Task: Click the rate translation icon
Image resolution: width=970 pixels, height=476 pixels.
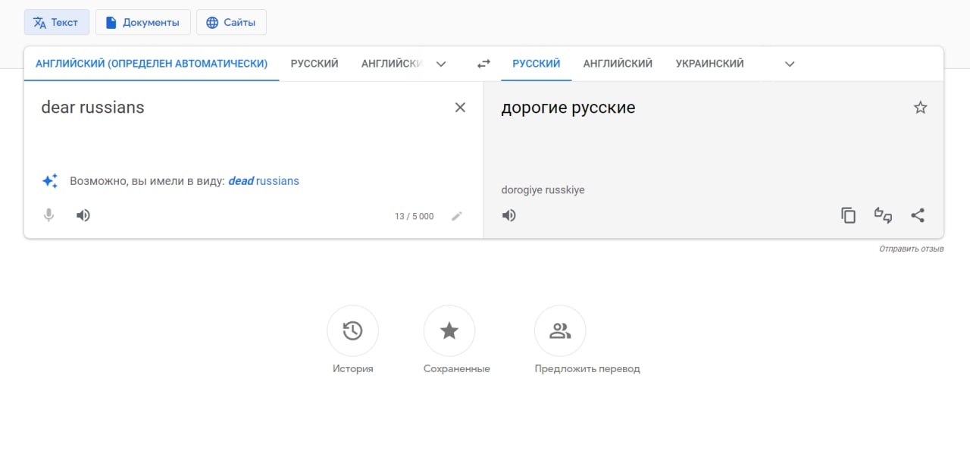Action: pyautogui.click(x=883, y=215)
